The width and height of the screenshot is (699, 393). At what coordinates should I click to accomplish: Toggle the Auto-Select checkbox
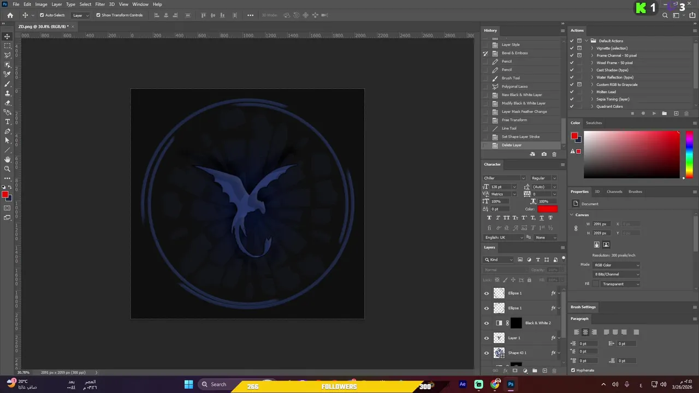tap(42, 15)
